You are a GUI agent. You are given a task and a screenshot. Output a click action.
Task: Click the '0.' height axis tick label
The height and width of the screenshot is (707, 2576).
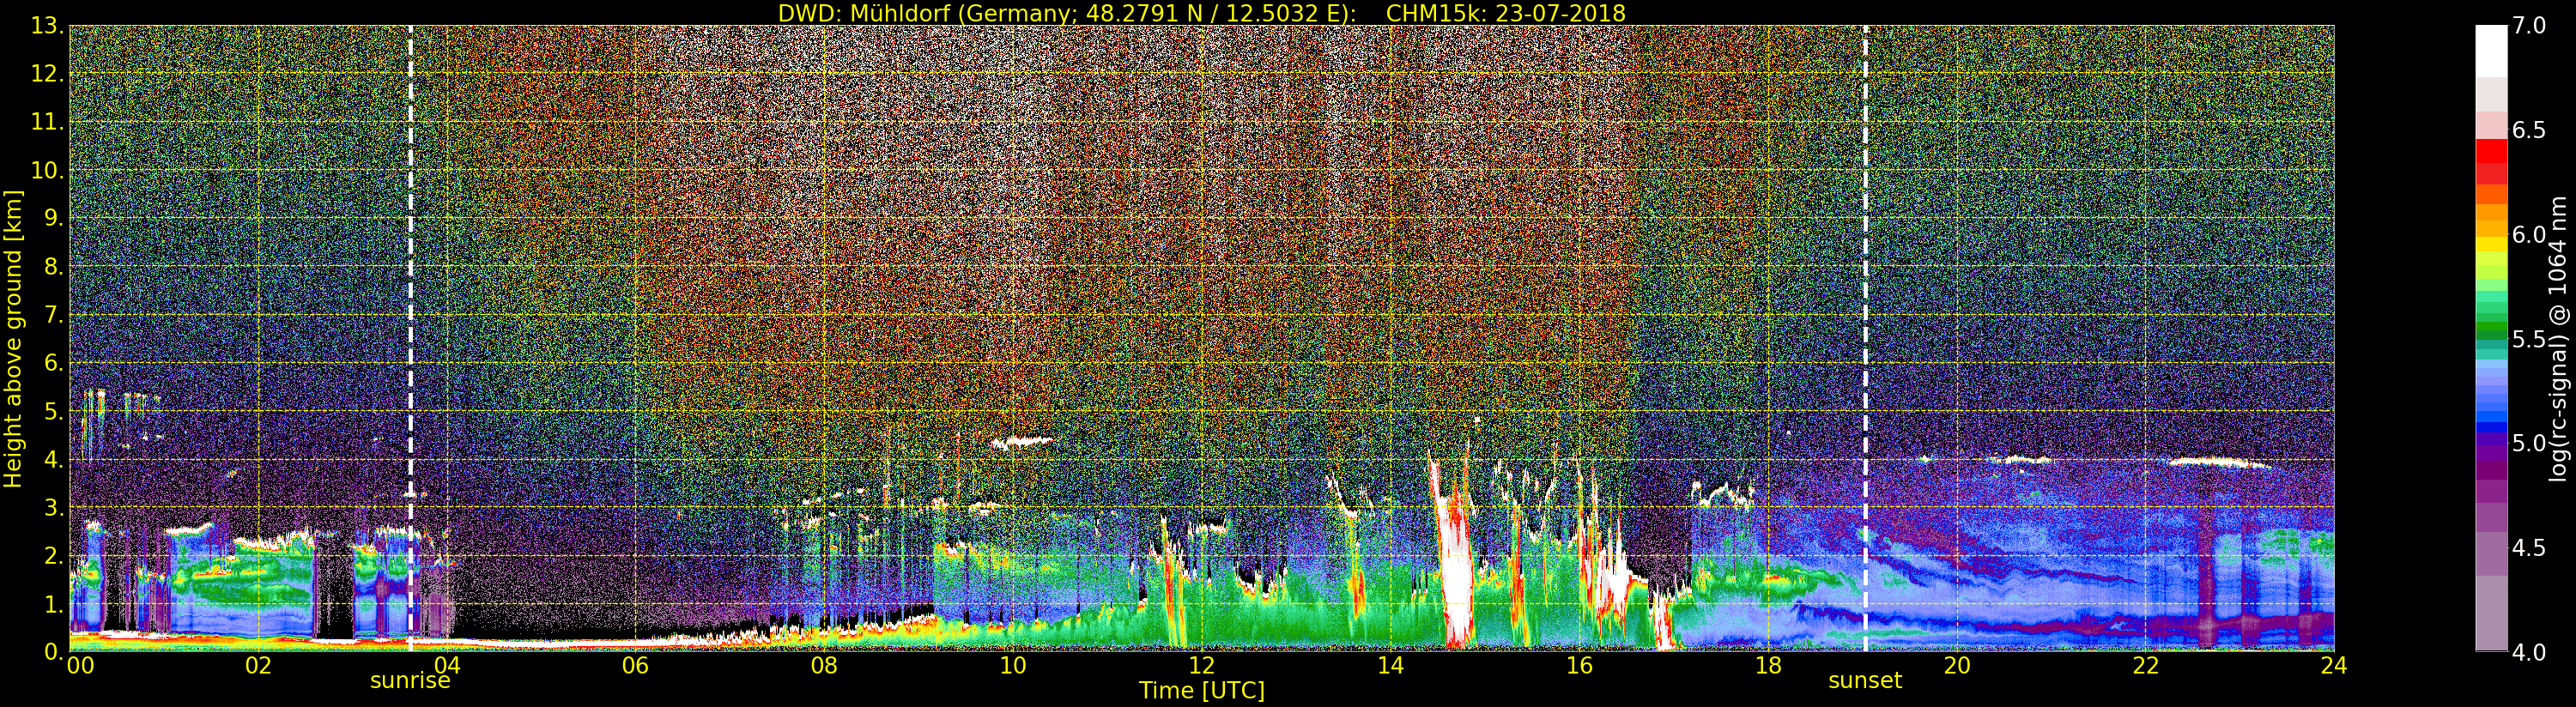[x=54, y=651]
